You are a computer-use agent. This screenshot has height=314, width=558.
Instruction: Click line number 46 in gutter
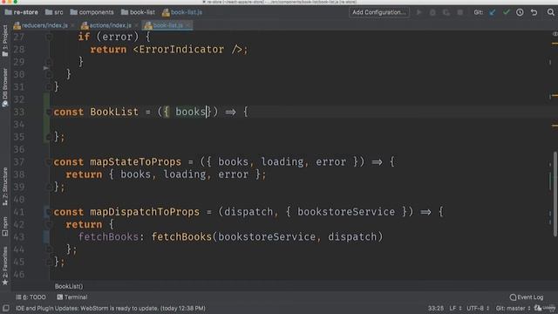point(19,275)
